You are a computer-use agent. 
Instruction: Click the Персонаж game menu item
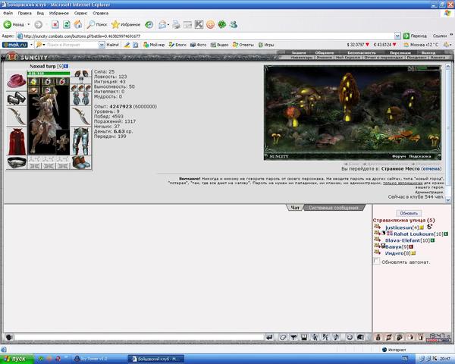click(400, 53)
